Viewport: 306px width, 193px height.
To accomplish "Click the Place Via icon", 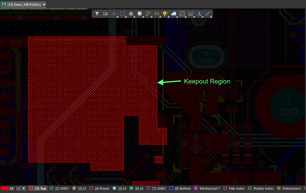I will (x=165, y=14).
